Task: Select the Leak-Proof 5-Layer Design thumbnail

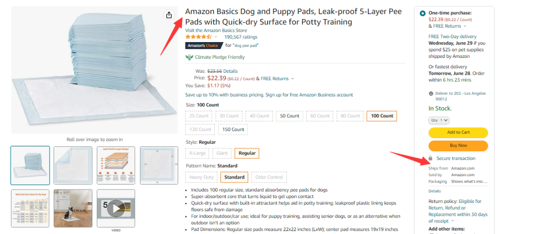Action: (x=116, y=165)
